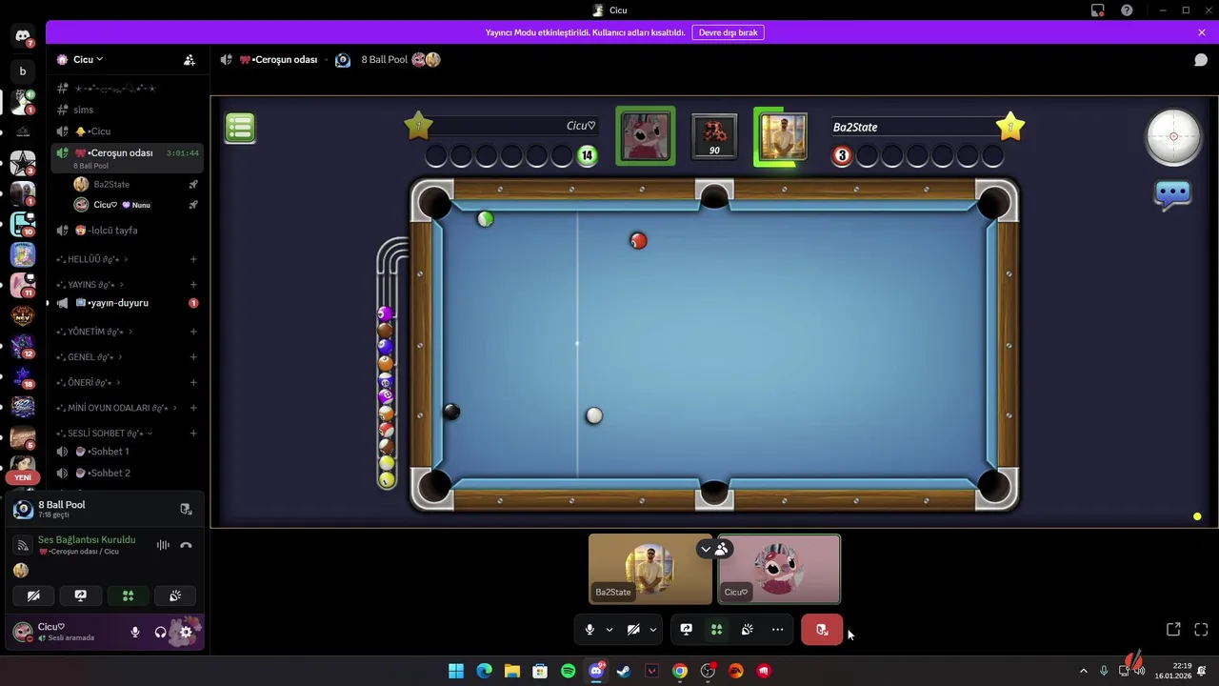
Task: Select Ba2State video tile
Action: pyautogui.click(x=650, y=570)
